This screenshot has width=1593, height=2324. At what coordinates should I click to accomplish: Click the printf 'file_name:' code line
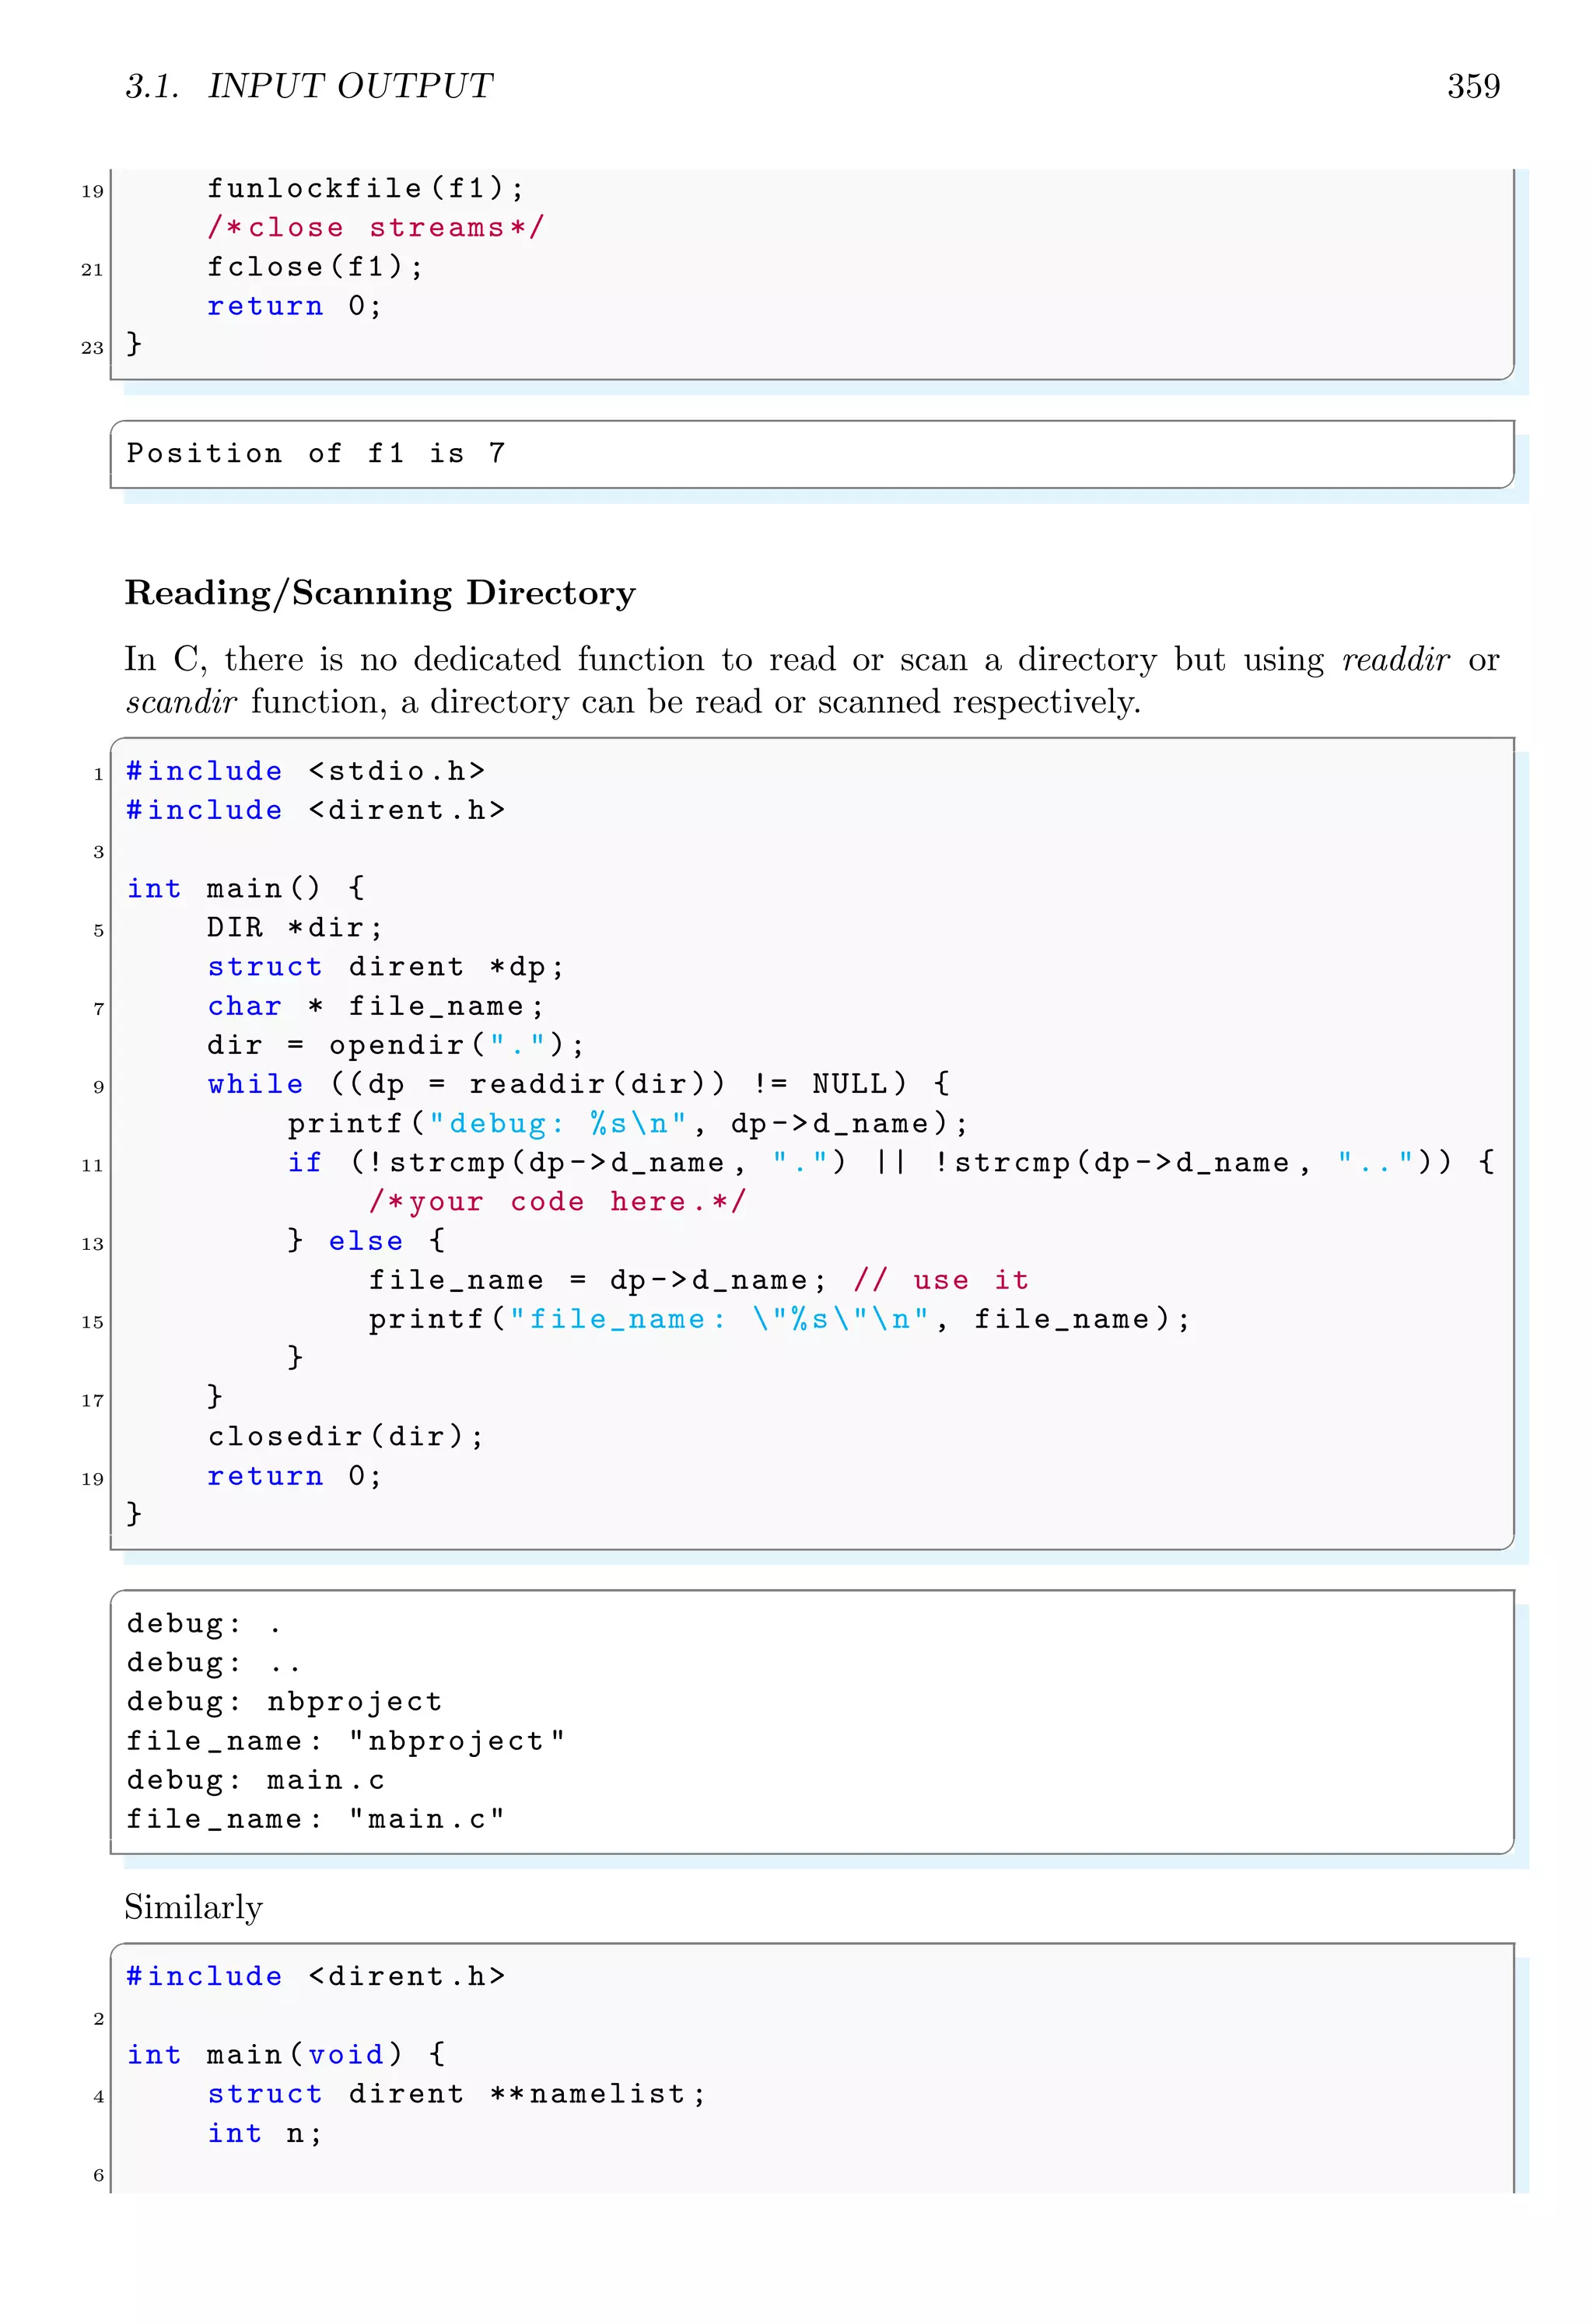(780, 1319)
